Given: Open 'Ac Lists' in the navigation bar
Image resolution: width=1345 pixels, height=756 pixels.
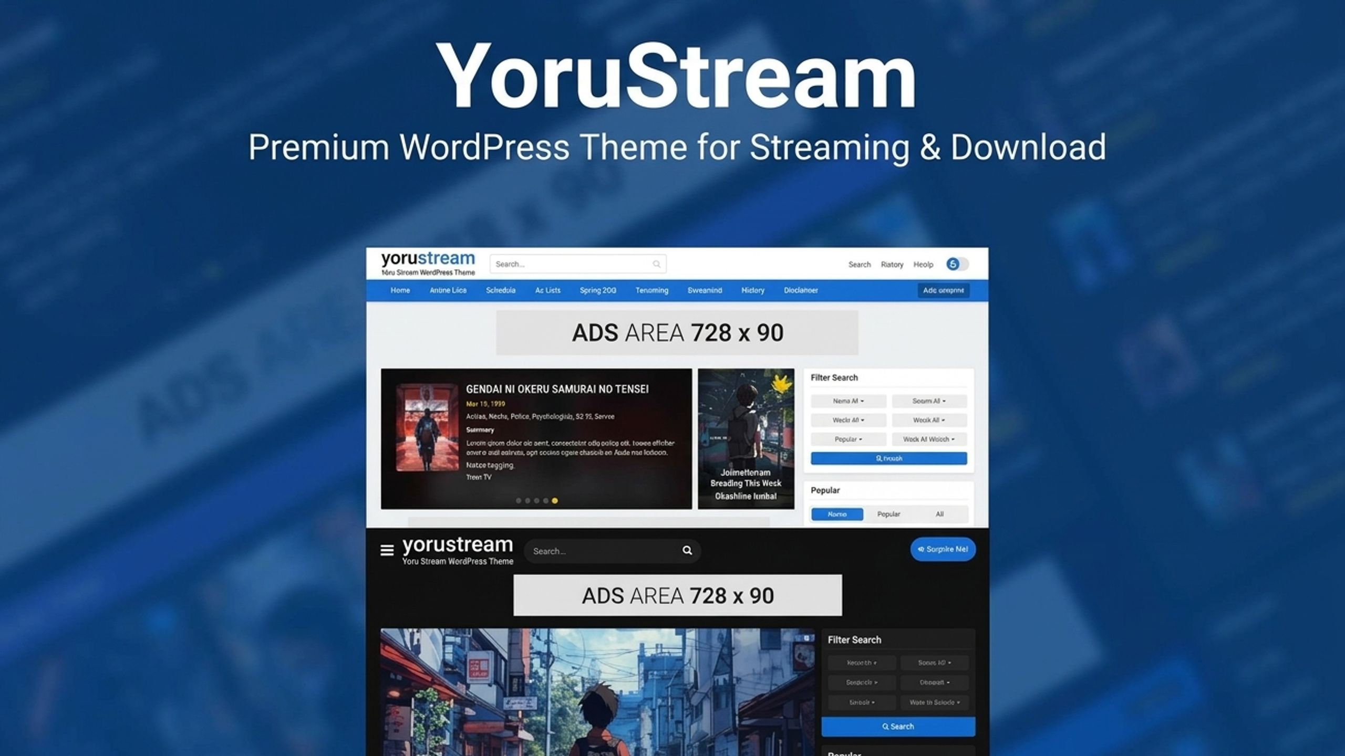Looking at the screenshot, I should pyautogui.click(x=548, y=290).
